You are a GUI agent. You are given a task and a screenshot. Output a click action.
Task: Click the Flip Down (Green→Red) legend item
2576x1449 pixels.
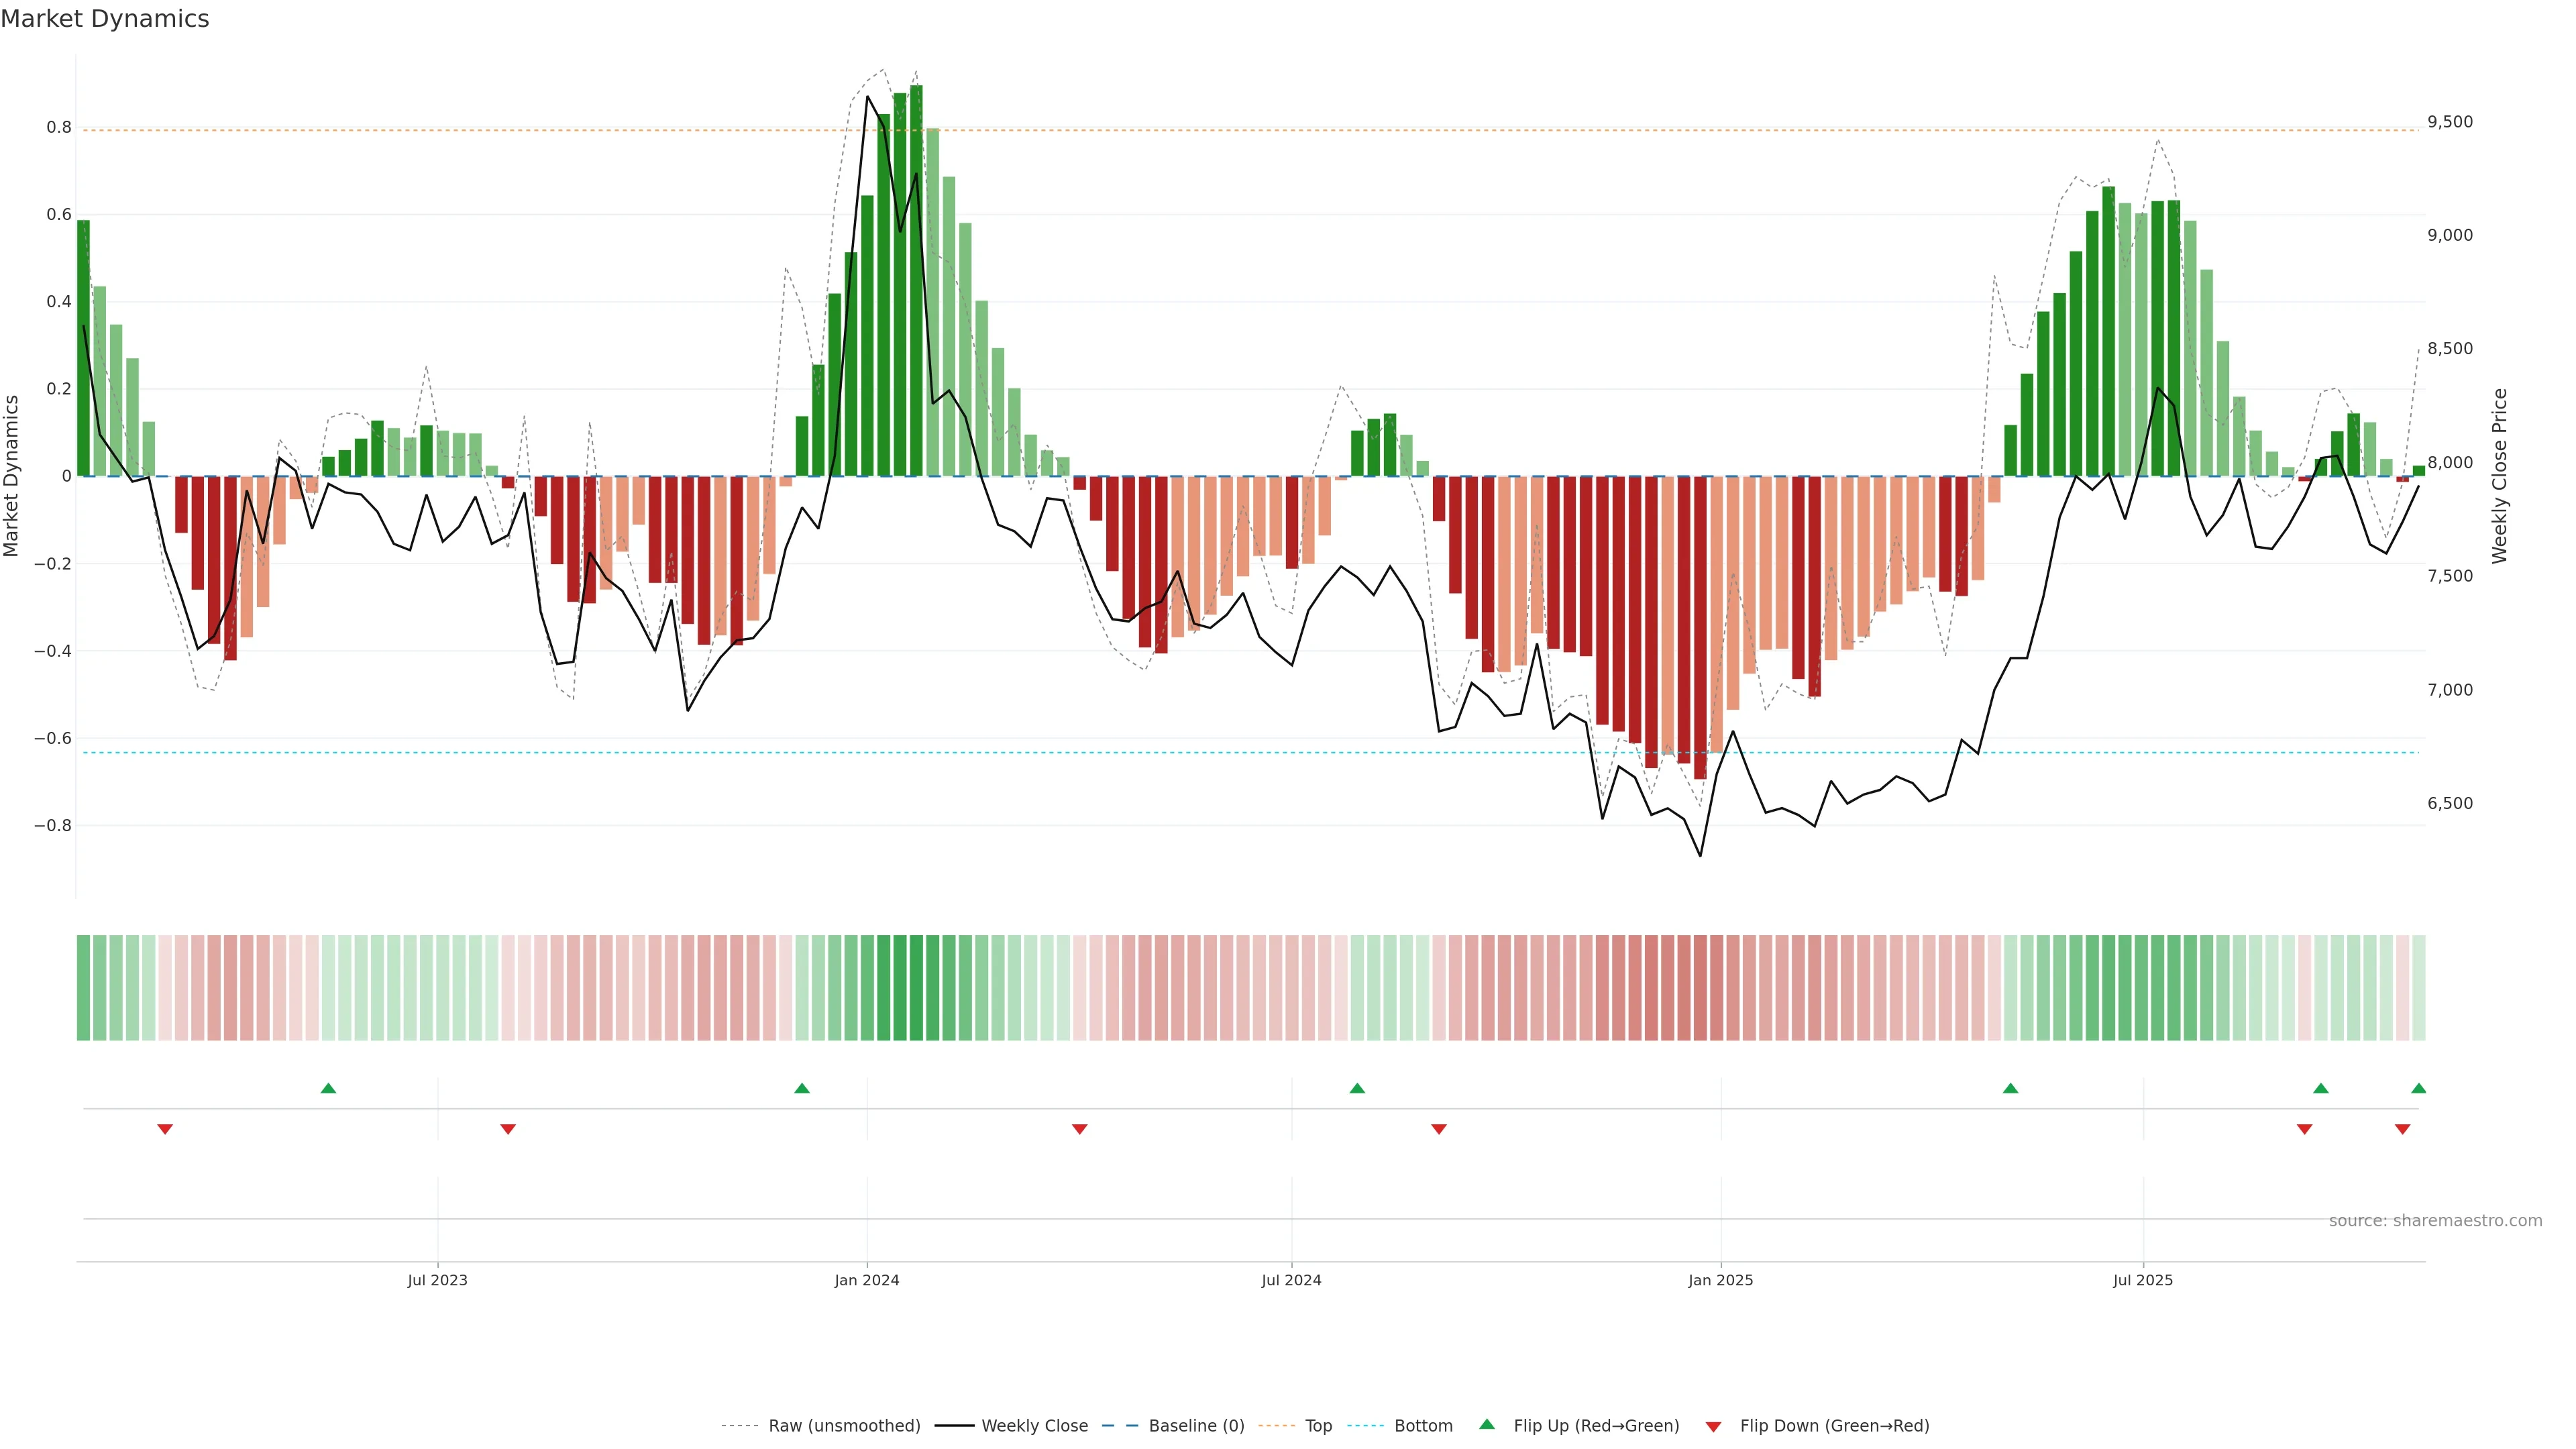coord(1834,1426)
